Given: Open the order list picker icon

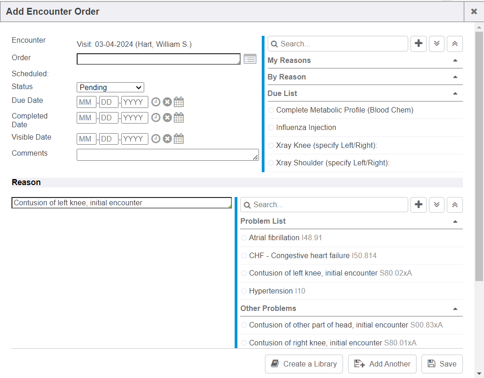Looking at the screenshot, I should (250, 59).
